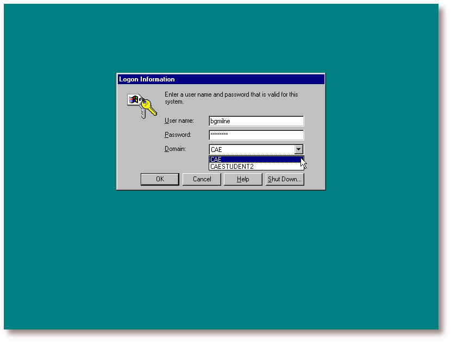Click the "User name:" label
The height and width of the screenshot is (342, 451).
[x=179, y=121]
